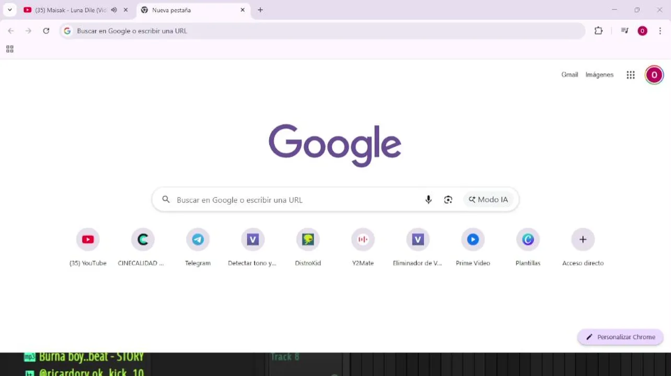
Task: Open the Imágenes link
Action: [599, 75]
